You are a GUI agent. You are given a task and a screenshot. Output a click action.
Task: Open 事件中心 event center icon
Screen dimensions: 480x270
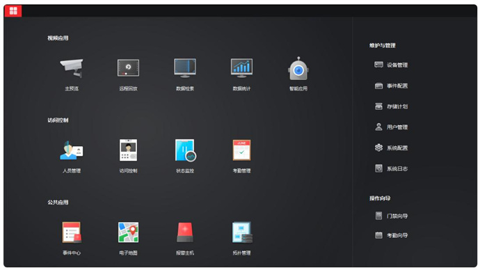(x=72, y=232)
